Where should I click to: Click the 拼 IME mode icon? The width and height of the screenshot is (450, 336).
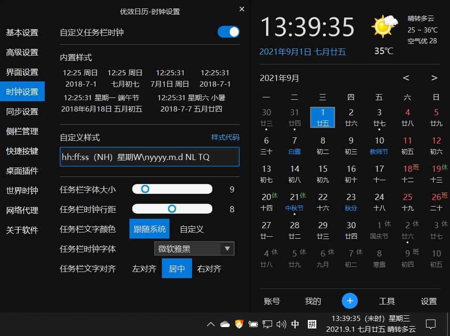click(x=312, y=324)
